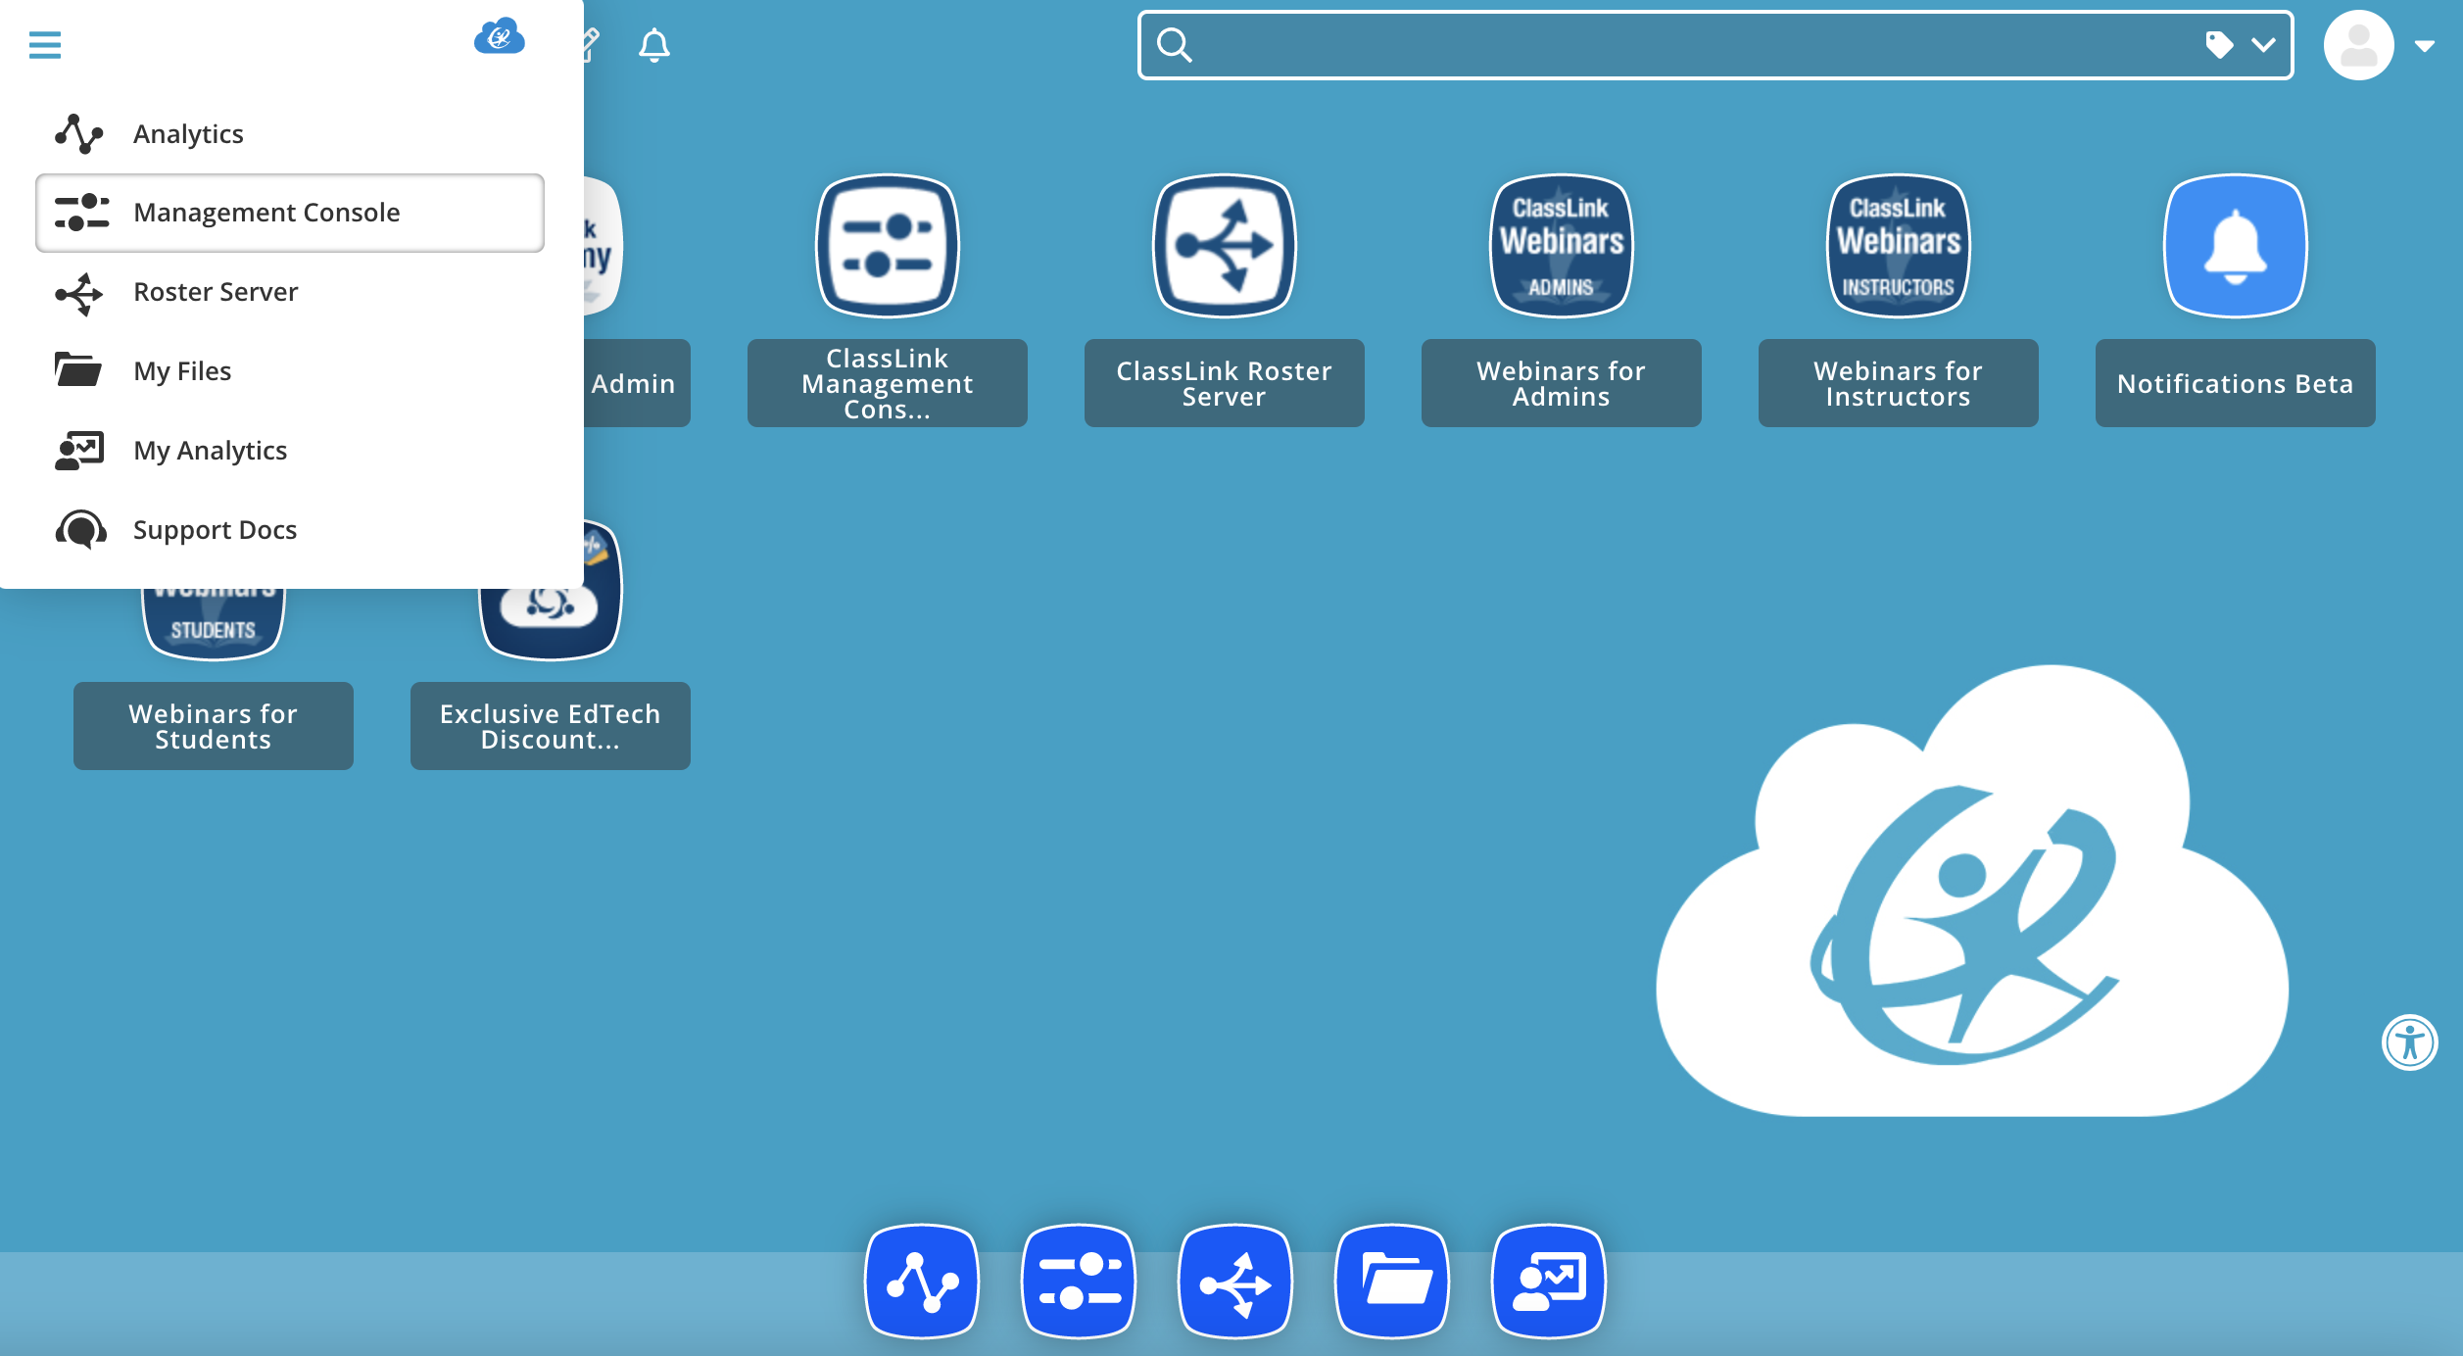This screenshot has width=2463, height=1356.
Task: Click Exclusive EdTech Discount... label
Action: (x=551, y=726)
